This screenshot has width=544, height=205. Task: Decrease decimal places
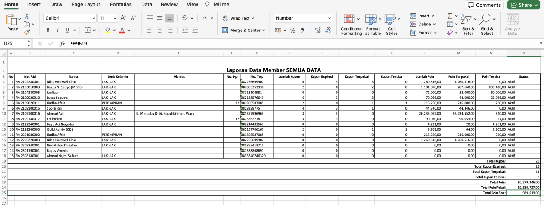pyautogui.click(x=328, y=30)
